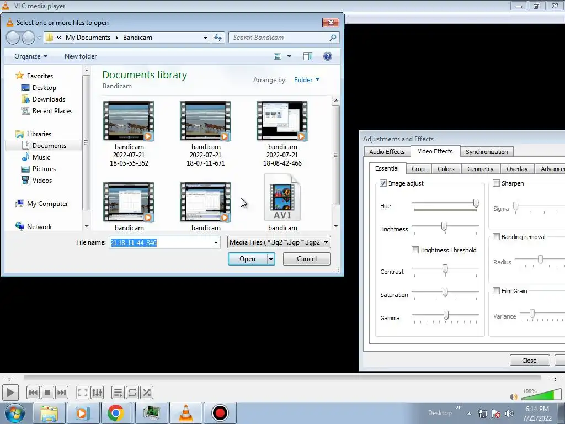Click the dialog Forward arrow button
This screenshot has width=565, height=424.
pyautogui.click(x=28, y=38)
